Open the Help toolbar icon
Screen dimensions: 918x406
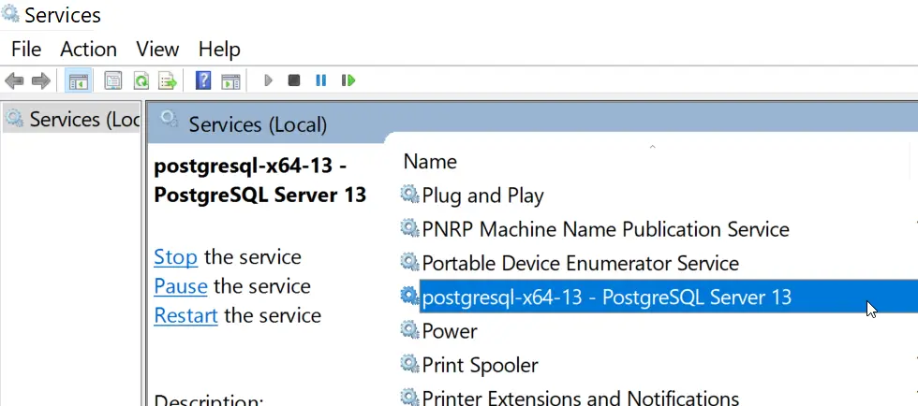(x=202, y=80)
